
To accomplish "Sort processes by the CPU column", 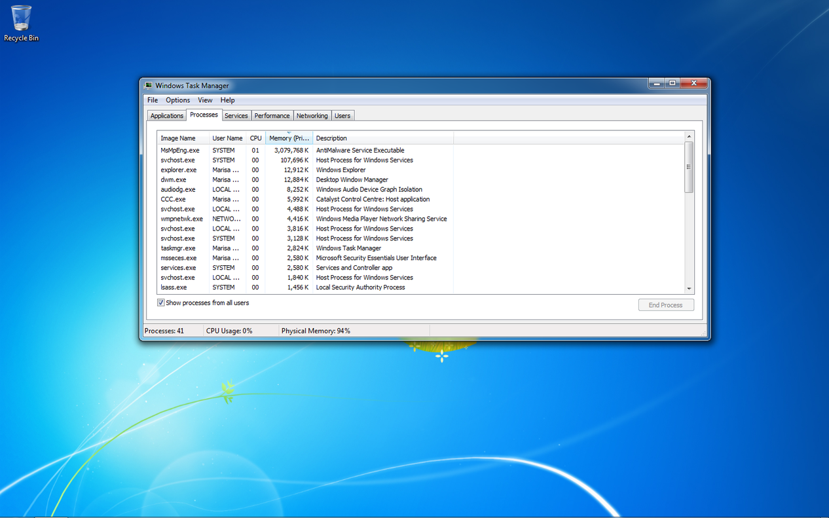I will click(x=255, y=138).
